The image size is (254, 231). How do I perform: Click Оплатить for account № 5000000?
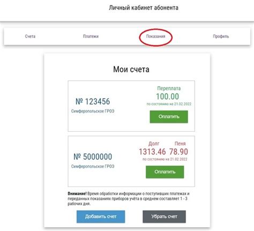165,172
